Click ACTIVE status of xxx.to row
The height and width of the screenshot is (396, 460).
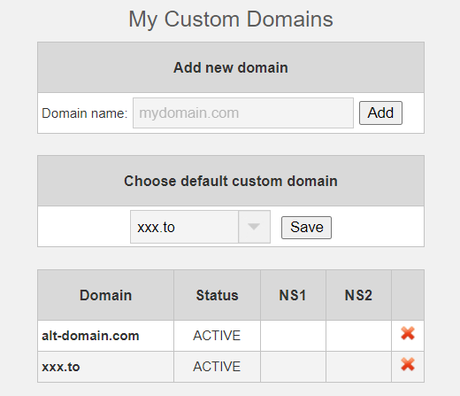pos(217,367)
